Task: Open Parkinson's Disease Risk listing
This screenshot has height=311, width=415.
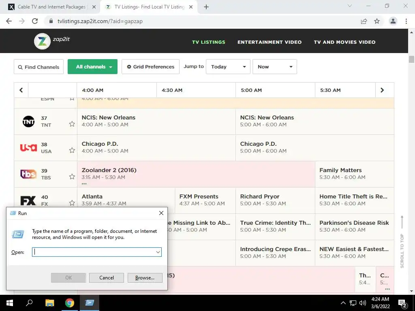Action: coord(354,226)
